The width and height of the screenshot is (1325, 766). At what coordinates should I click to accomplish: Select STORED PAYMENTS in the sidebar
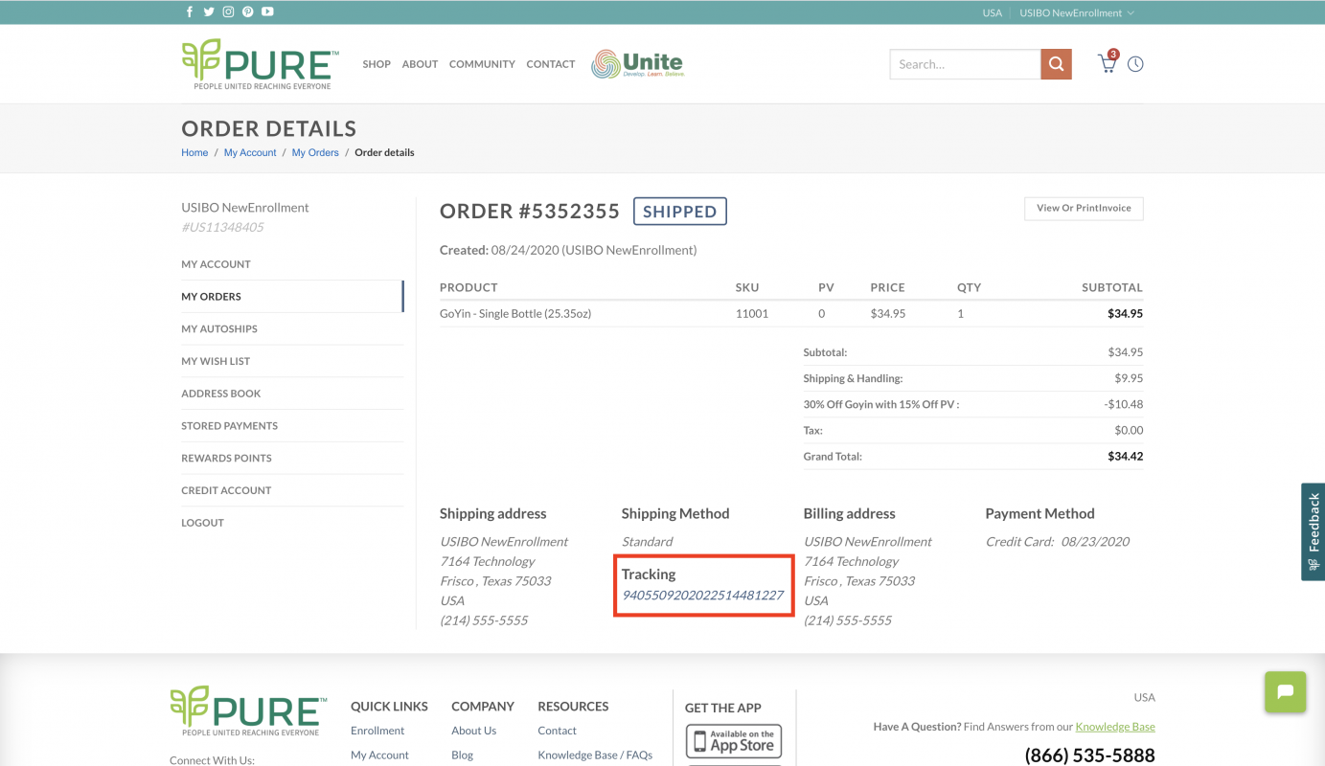point(292,426)
